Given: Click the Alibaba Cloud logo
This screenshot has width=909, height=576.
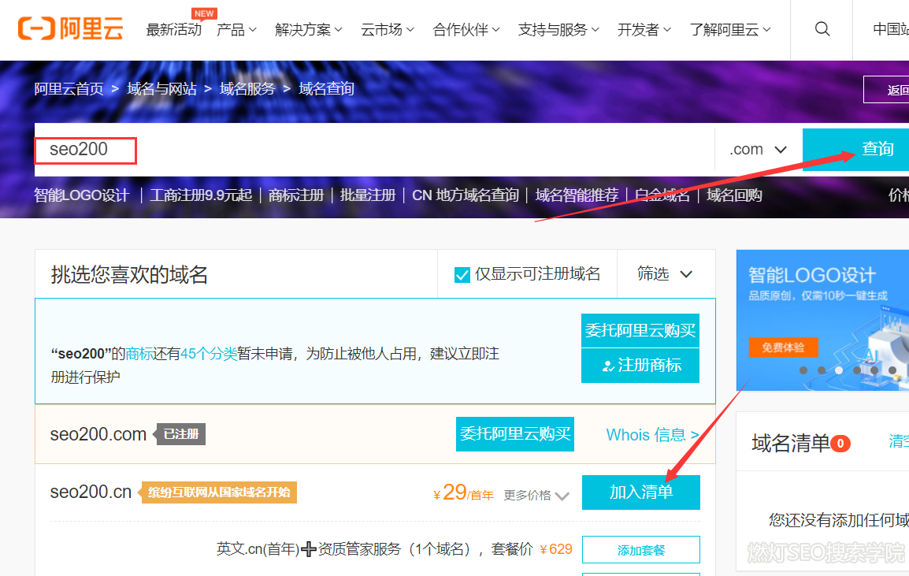Looking at the screenshot, I should (70, 28).
